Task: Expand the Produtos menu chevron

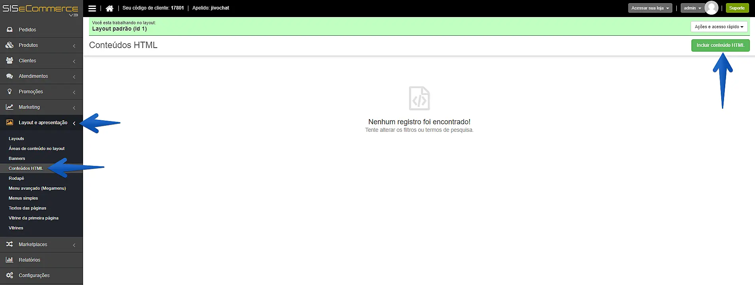Action: 74,46
